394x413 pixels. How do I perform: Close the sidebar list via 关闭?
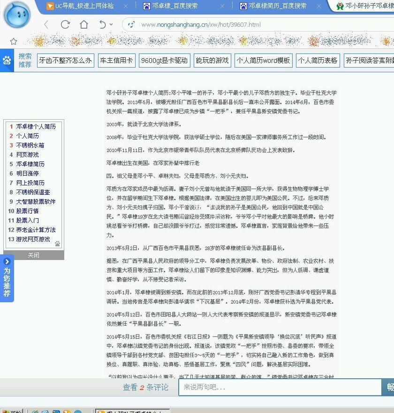click(33, 255)
